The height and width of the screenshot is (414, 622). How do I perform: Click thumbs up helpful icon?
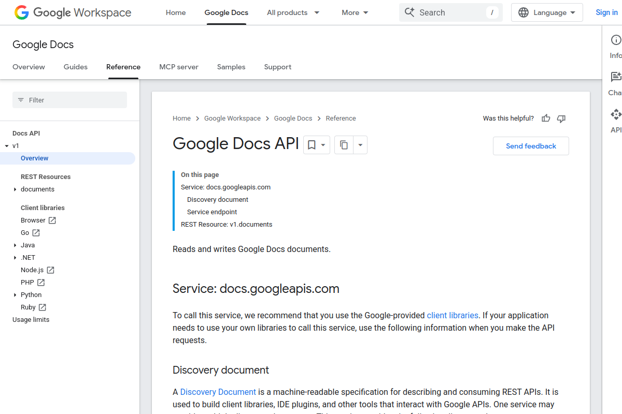[546, 119]
